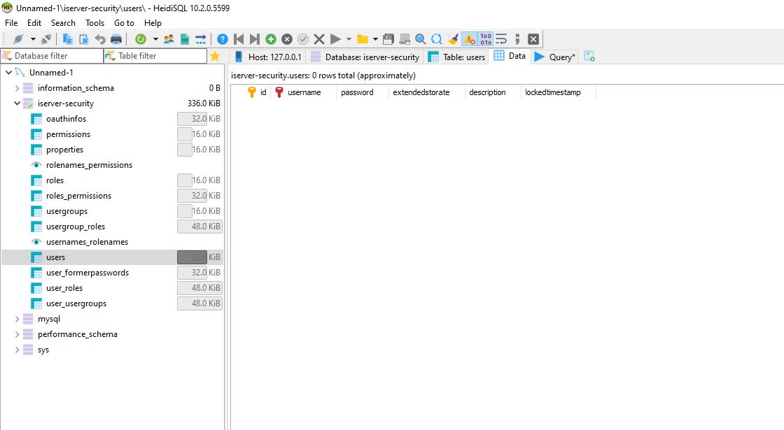Toggle stop on errors warning button
The height and width of the screenshot is (430, 784).
pos(470,39)
